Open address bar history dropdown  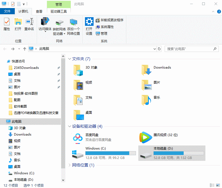click(x=155, y=49)
